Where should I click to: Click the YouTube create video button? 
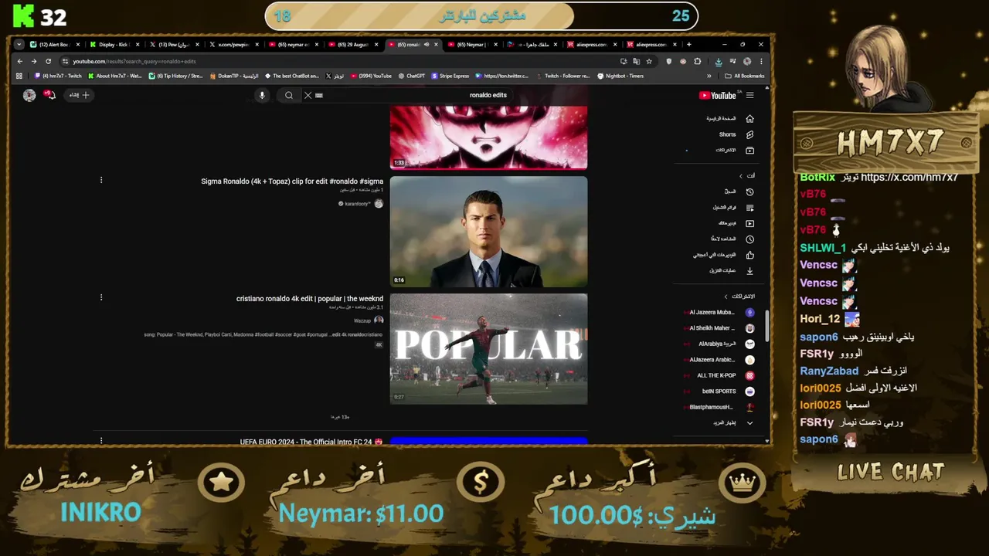(x=80, y=95)
